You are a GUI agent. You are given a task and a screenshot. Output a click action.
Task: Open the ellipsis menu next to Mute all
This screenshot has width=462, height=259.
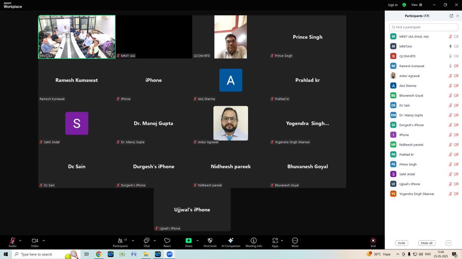(448, 243)
